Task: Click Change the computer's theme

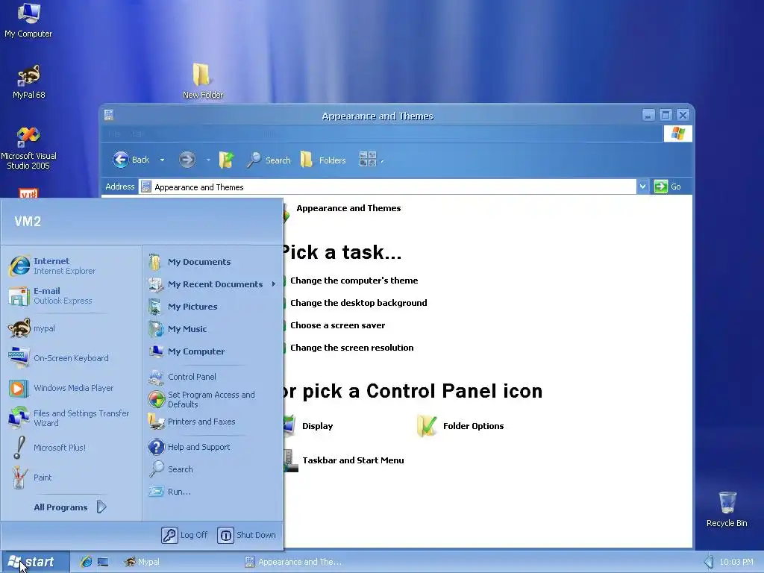Action: [x=354, y=281]
